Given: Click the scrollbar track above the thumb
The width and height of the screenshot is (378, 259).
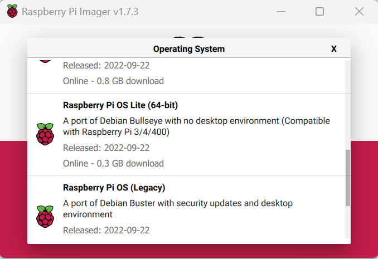Looking at the screenshot, I should point(348,105).
